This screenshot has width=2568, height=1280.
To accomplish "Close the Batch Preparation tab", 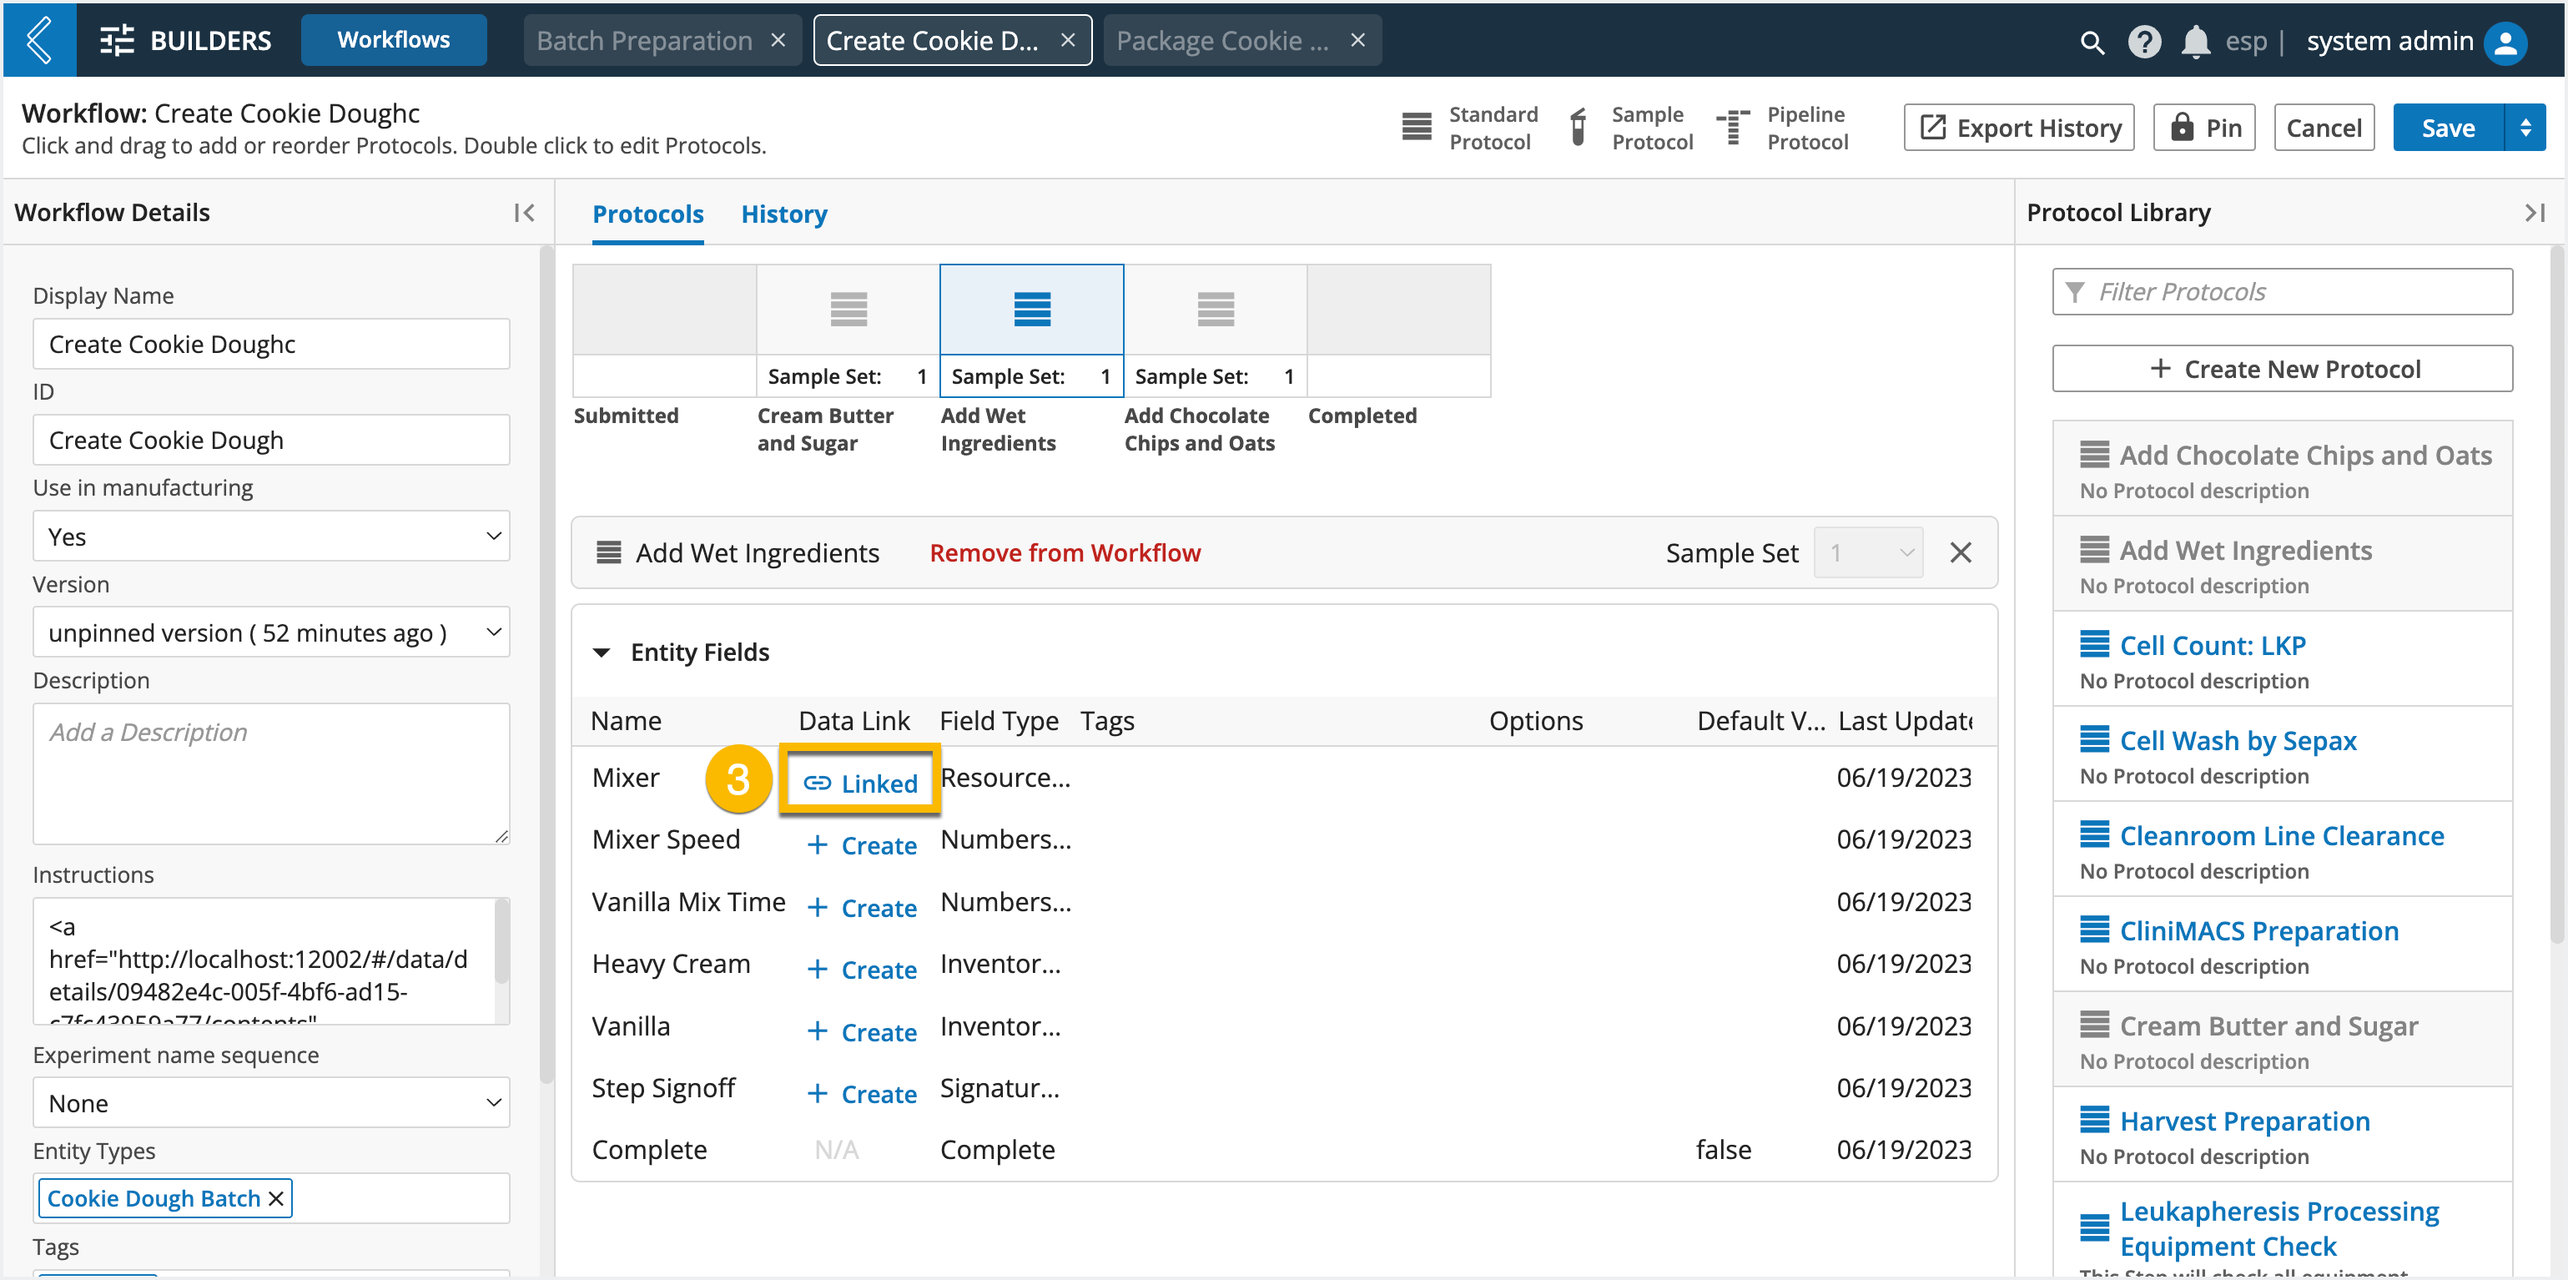I will (778, 40).
